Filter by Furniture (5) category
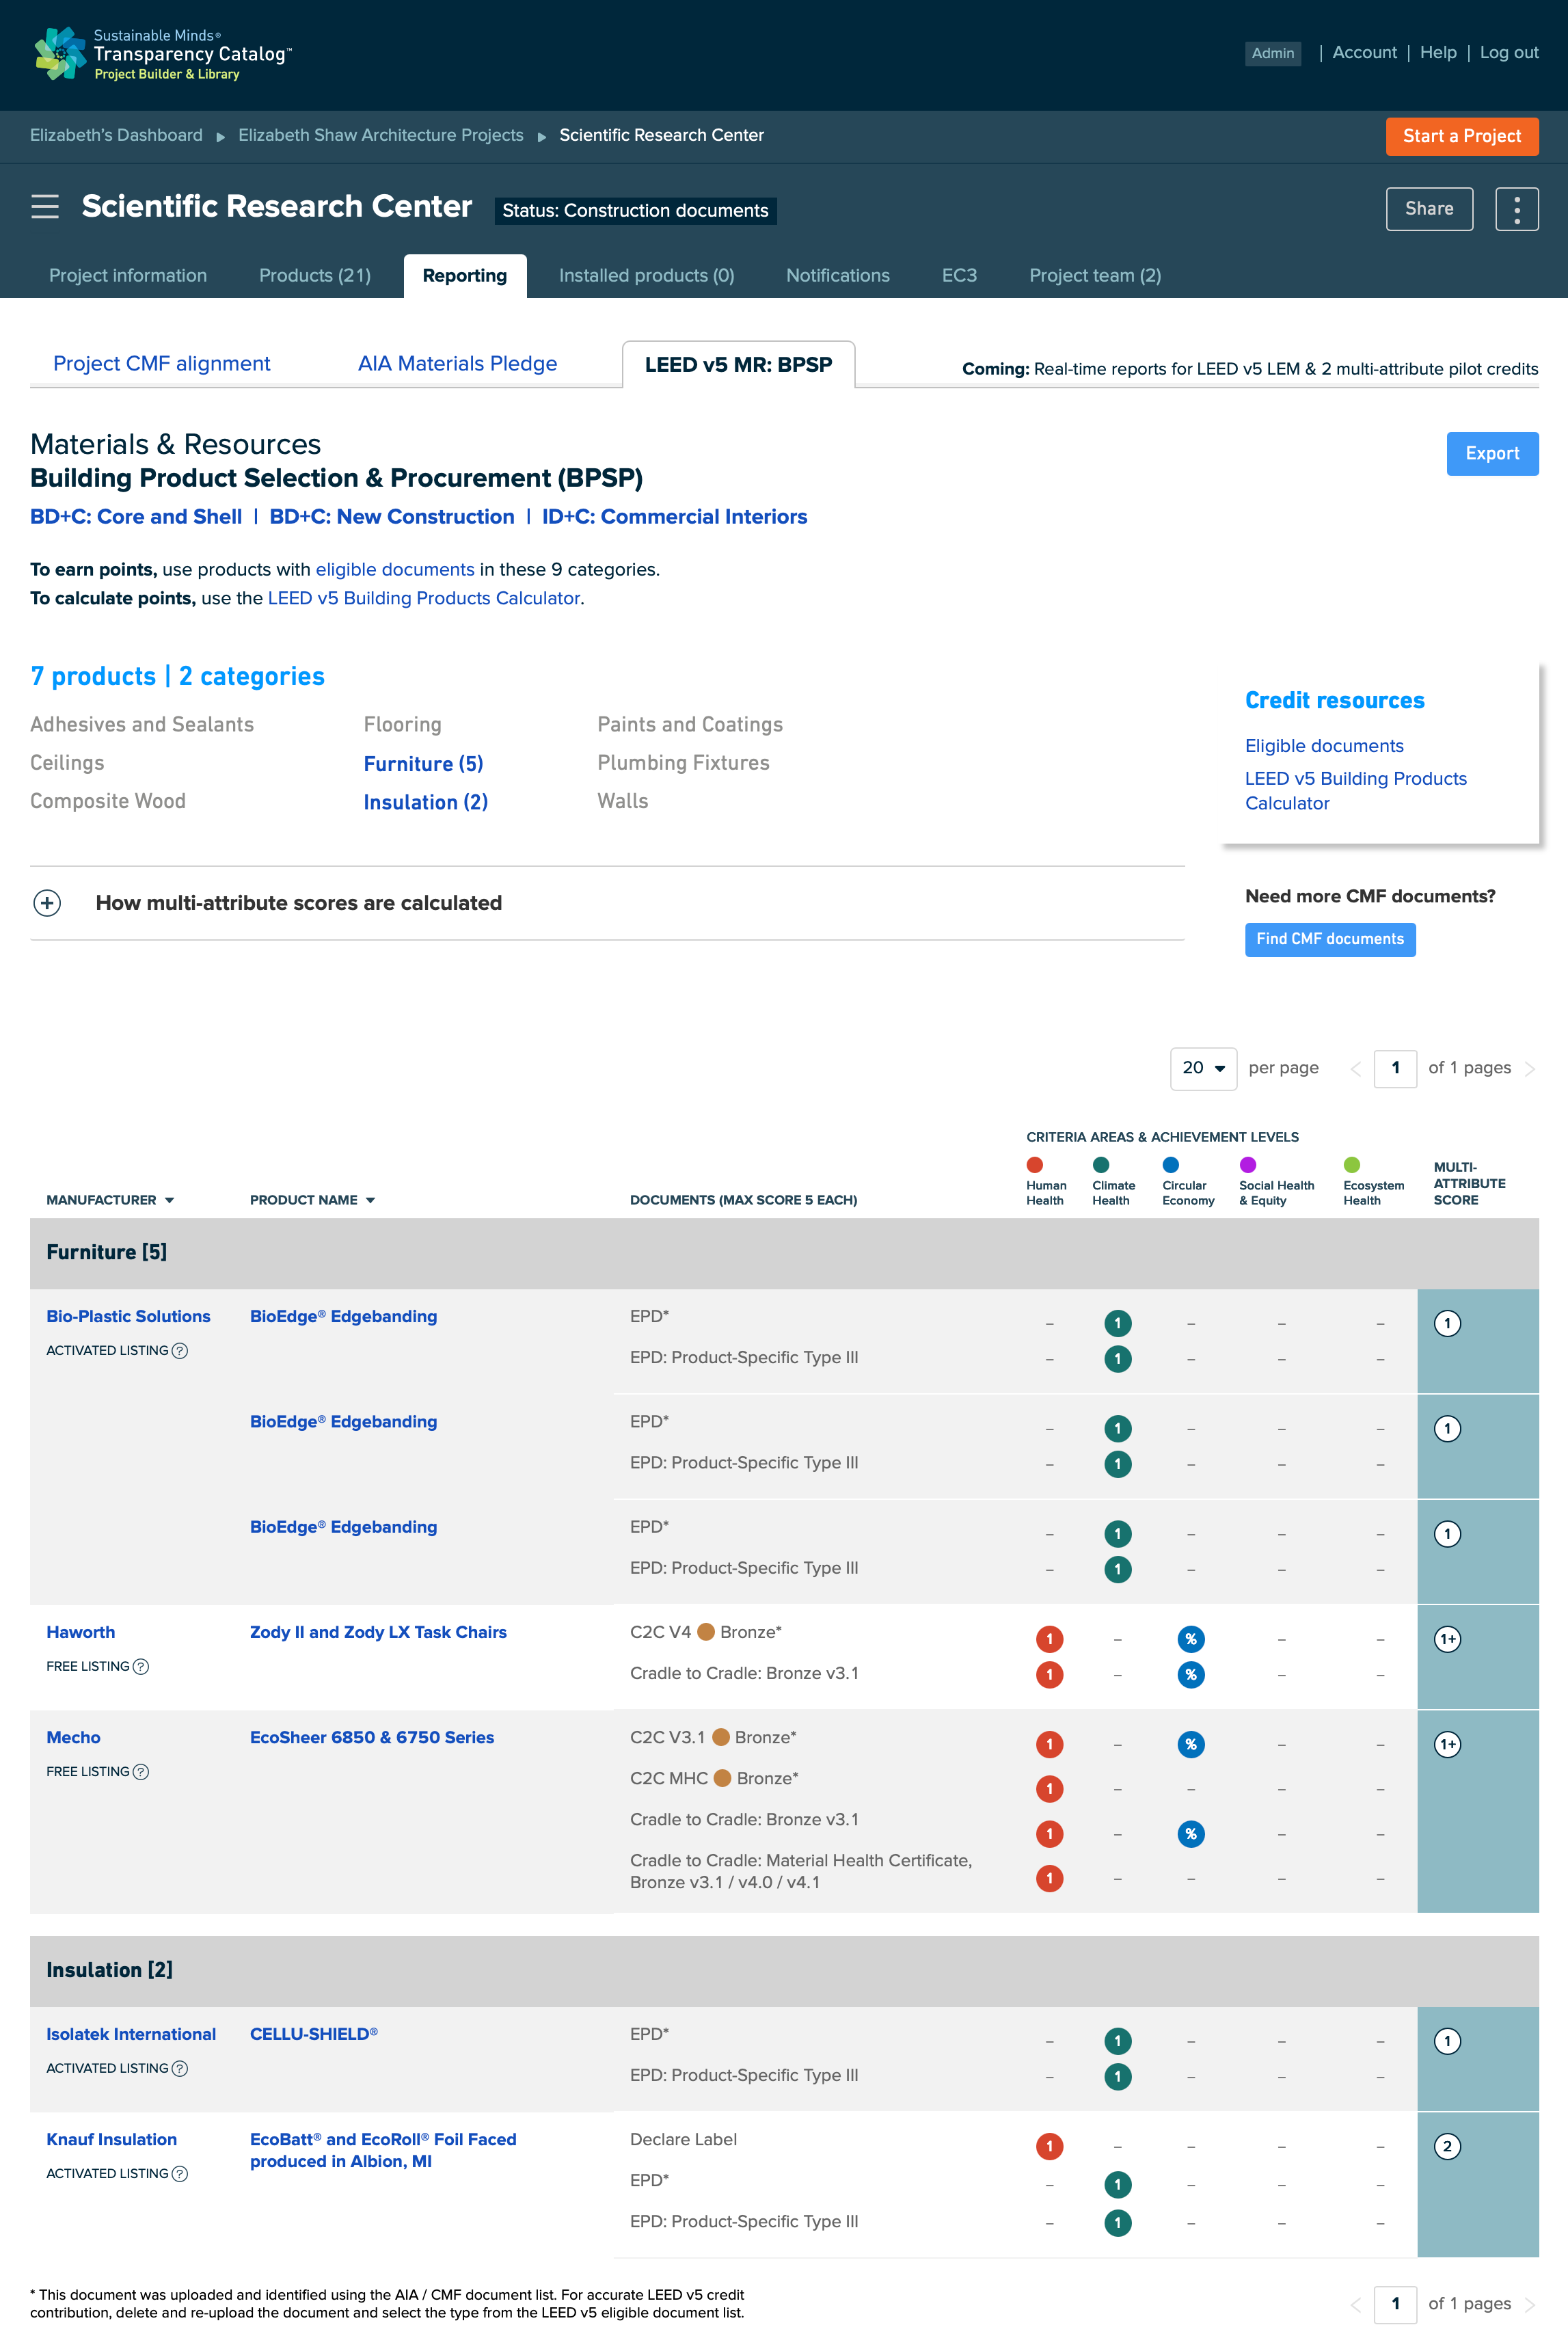Image resolution: width=1568 pixels, height=2338 pixels. tap(423, 764)
